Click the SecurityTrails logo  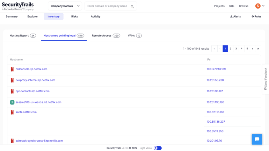[18, 6]
